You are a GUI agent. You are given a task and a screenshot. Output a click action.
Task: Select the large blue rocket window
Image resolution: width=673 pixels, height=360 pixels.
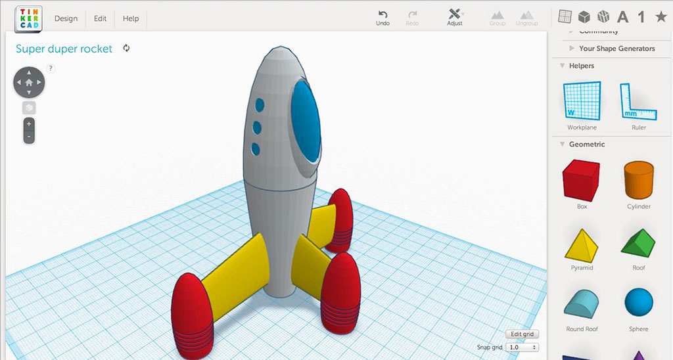[x=306, y=122]
